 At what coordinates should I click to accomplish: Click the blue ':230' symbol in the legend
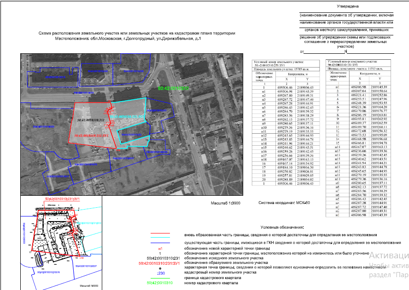161,273
